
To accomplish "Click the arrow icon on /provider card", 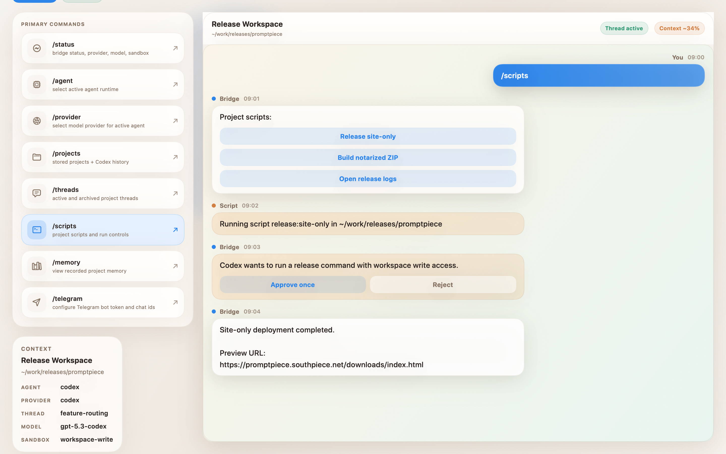I will tap(175, 121).
